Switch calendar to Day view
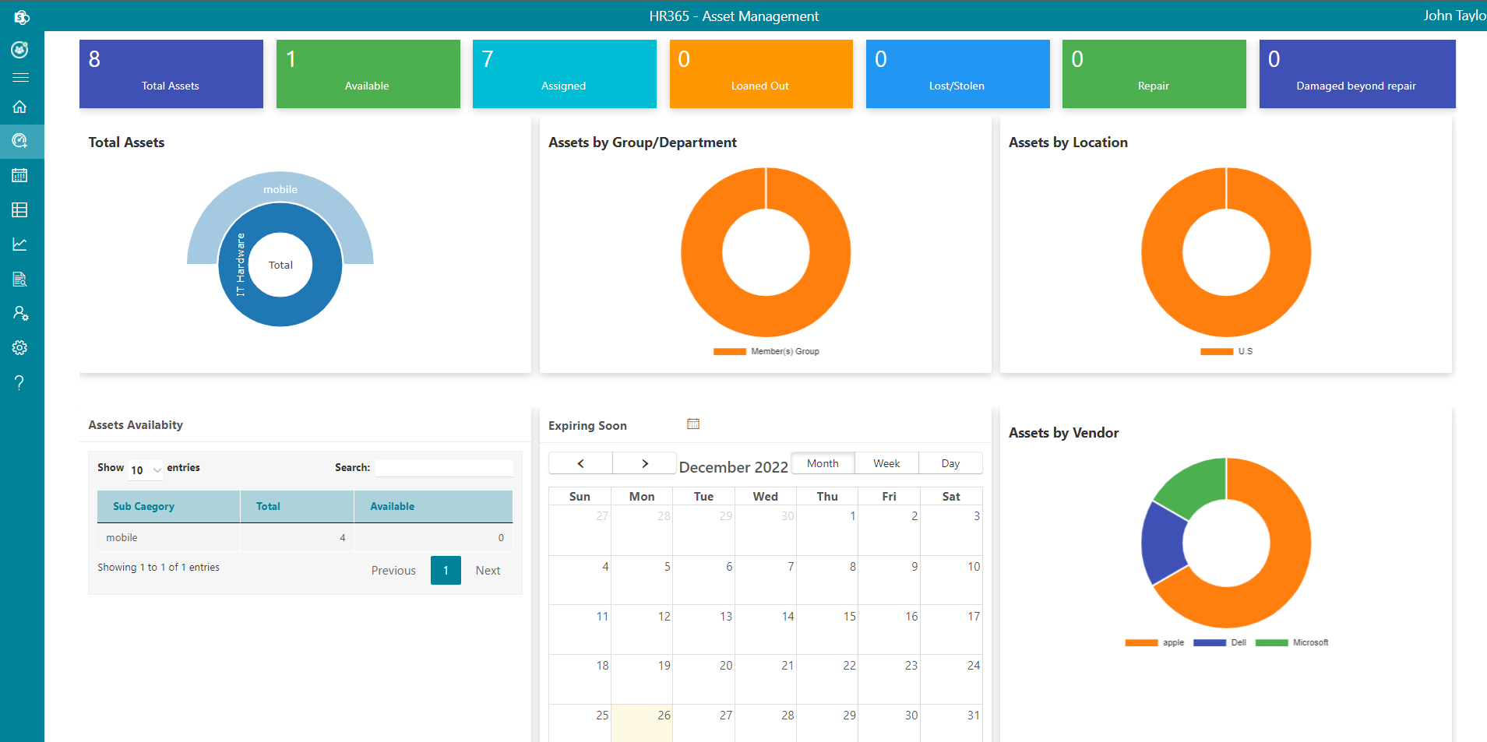This screenshot has height=742, width=1487. [950, 462]
